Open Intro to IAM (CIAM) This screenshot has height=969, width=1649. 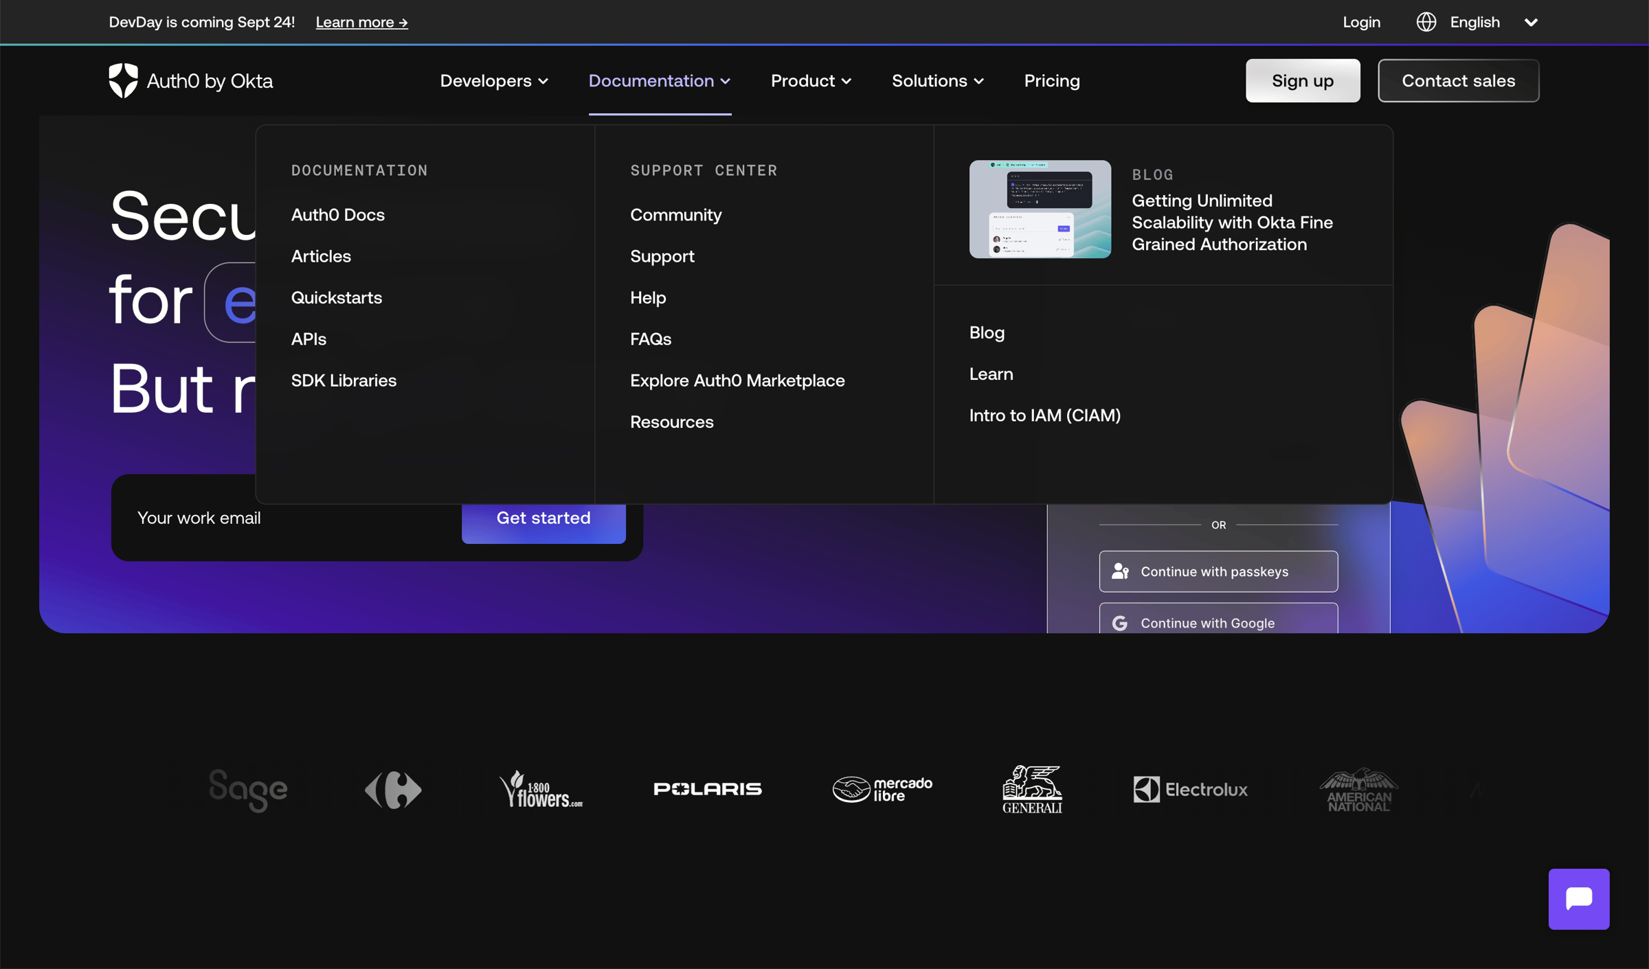coord(1045,415)
